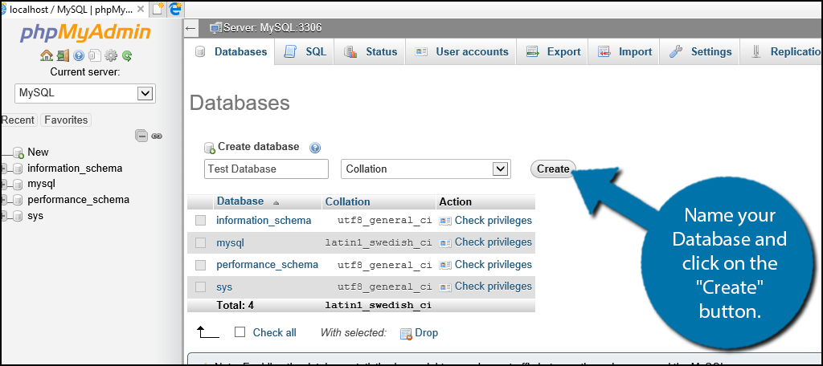The height and width of the screenshot is (366, 823).
Task: Open the phpMyAdmin documentation question-mark icon
Action: tap(79, 55)
